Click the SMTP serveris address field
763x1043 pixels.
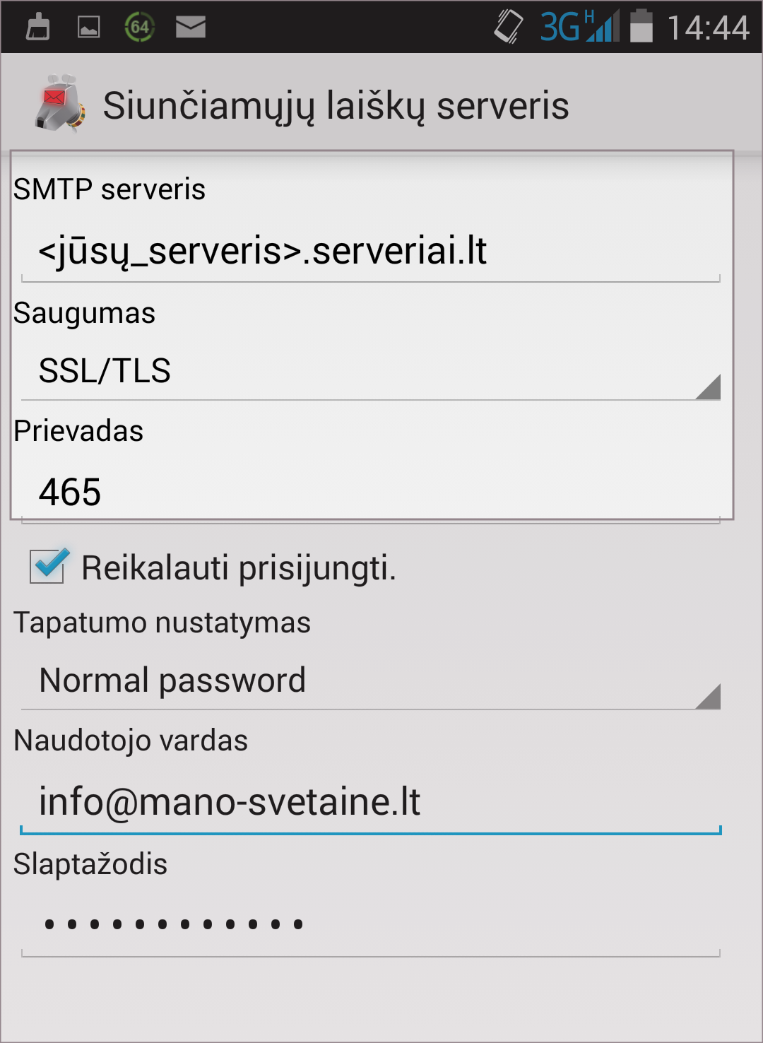(x=371, y=252)
